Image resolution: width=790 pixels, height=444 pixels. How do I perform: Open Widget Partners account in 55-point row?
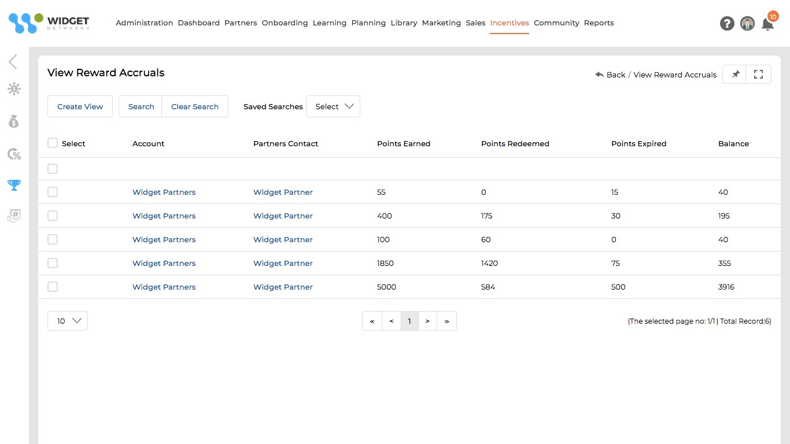pos(164,192)
